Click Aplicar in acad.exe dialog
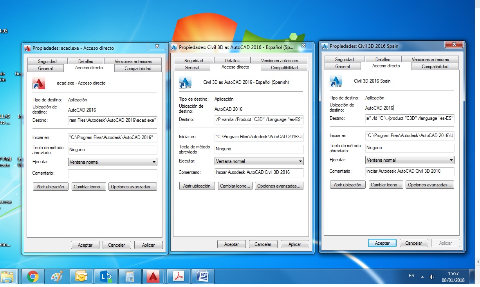This screenshot has height=287, width=480. point(148,245)
